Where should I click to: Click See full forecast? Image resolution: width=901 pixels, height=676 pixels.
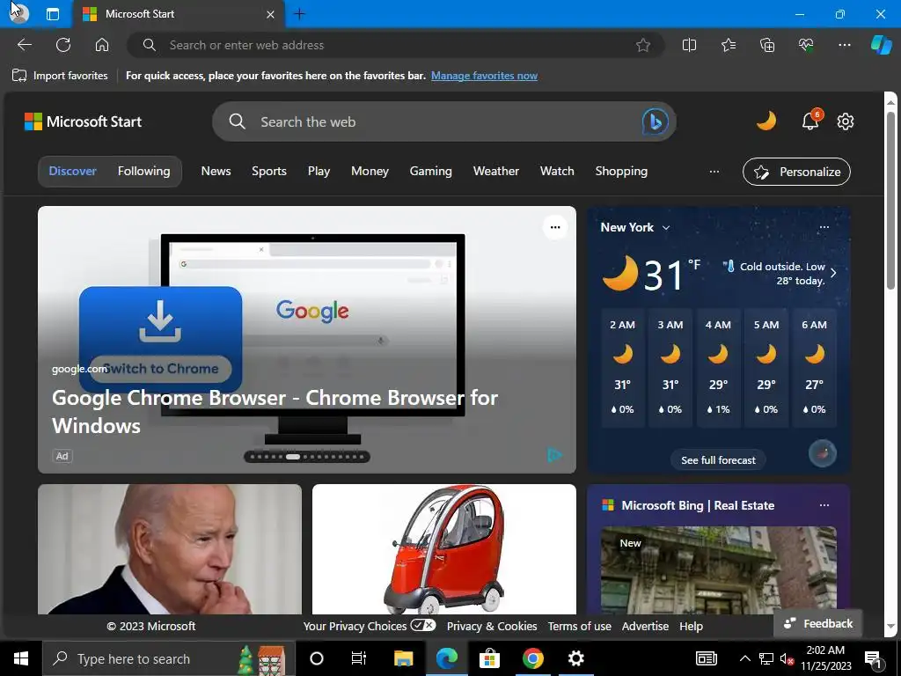(x=718, y=459)
